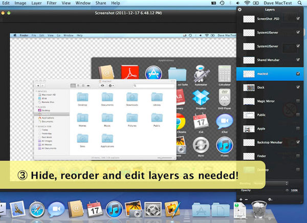Select the Finder layer name in Layers panel
The height and width of the screenshot is (223, 307).
[261, 156]
